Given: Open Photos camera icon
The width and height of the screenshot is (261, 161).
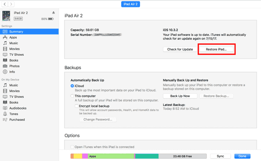Looking at the screenshot, I should [5, 66].
